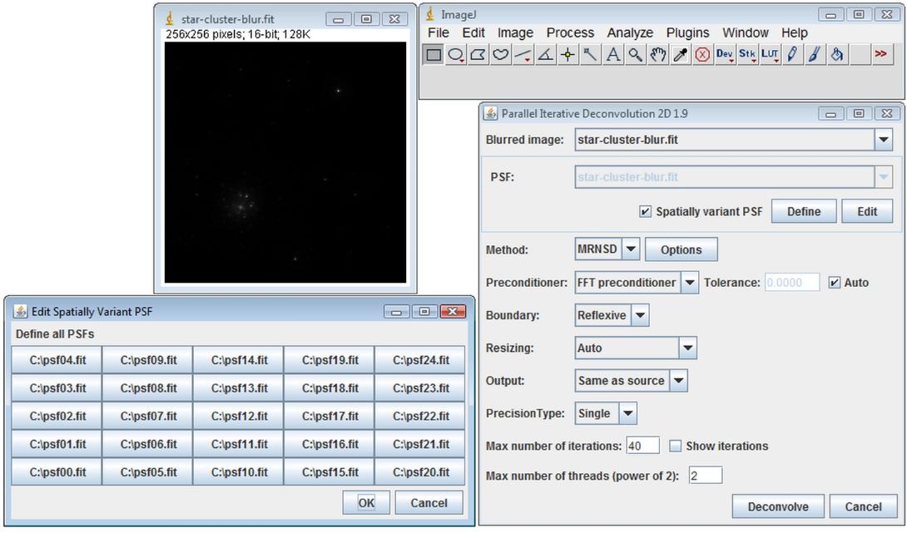Viewport: 907px width, 533px height.
Task: Select the Freehand selection tool
Action: (x=501, y=54)
